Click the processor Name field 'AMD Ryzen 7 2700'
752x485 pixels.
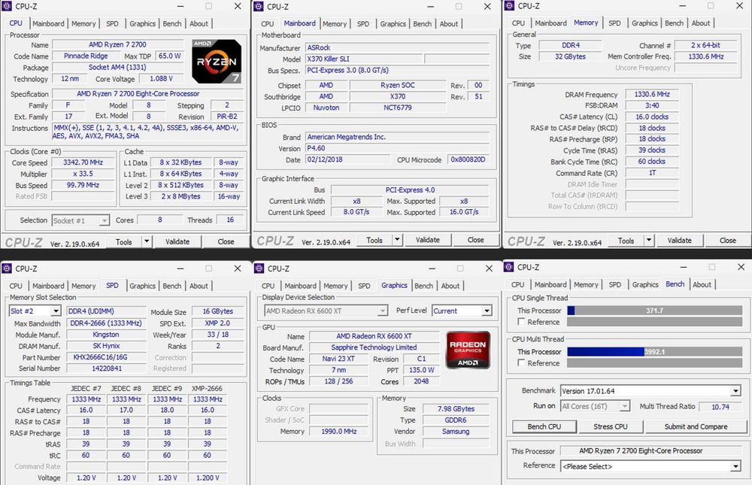pos(117,44)
